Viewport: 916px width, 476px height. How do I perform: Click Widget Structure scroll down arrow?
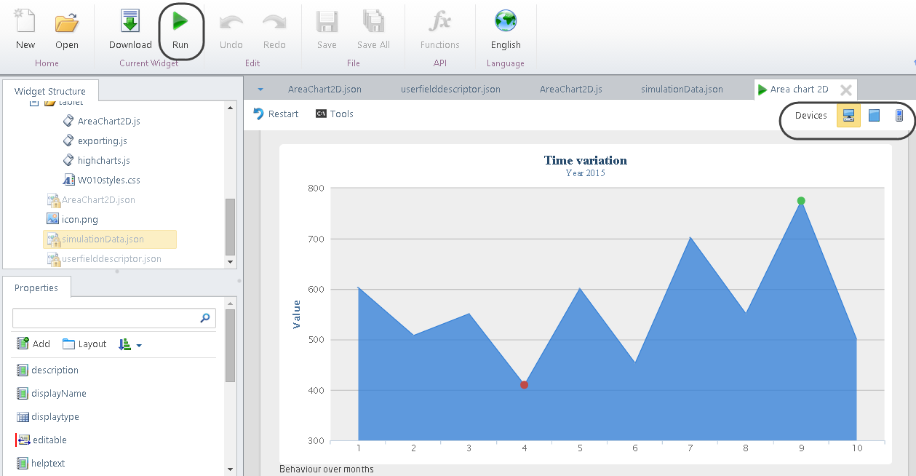pyautogui.click(x=231, y=262)
